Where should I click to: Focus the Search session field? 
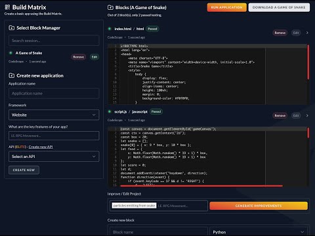[x=54, y=41]
